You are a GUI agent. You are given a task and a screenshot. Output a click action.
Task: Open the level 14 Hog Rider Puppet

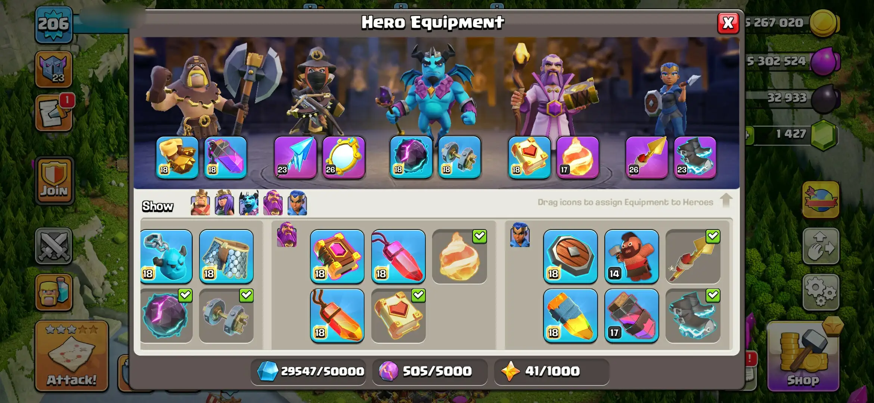tap(632, 256)
